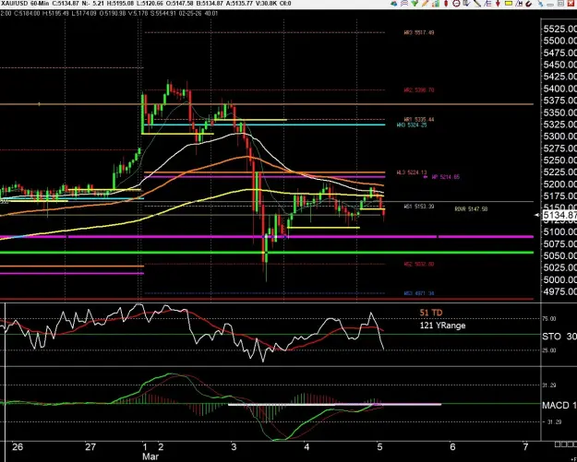The height and width of the screenshot is (462, 577).
Task: Select the measure ruler tool icon
Action: (519, 4)
